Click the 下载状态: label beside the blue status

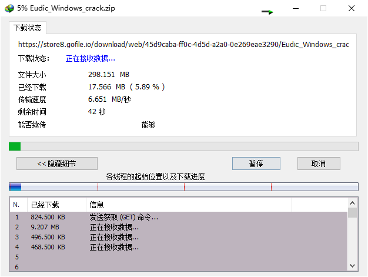34,58
